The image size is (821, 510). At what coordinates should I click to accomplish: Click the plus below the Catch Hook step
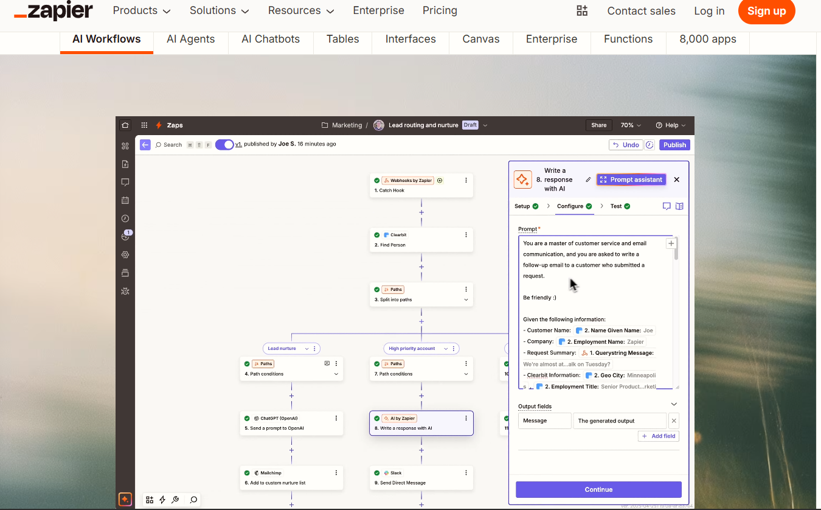(x=421, y=212)
